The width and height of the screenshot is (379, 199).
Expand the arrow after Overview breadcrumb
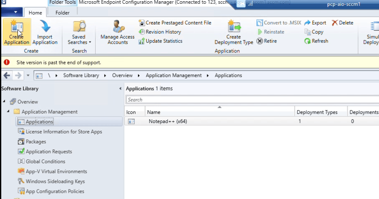click(139, 76)
